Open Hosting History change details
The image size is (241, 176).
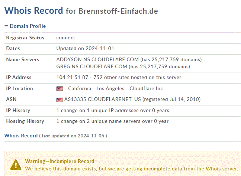[112, 121]
